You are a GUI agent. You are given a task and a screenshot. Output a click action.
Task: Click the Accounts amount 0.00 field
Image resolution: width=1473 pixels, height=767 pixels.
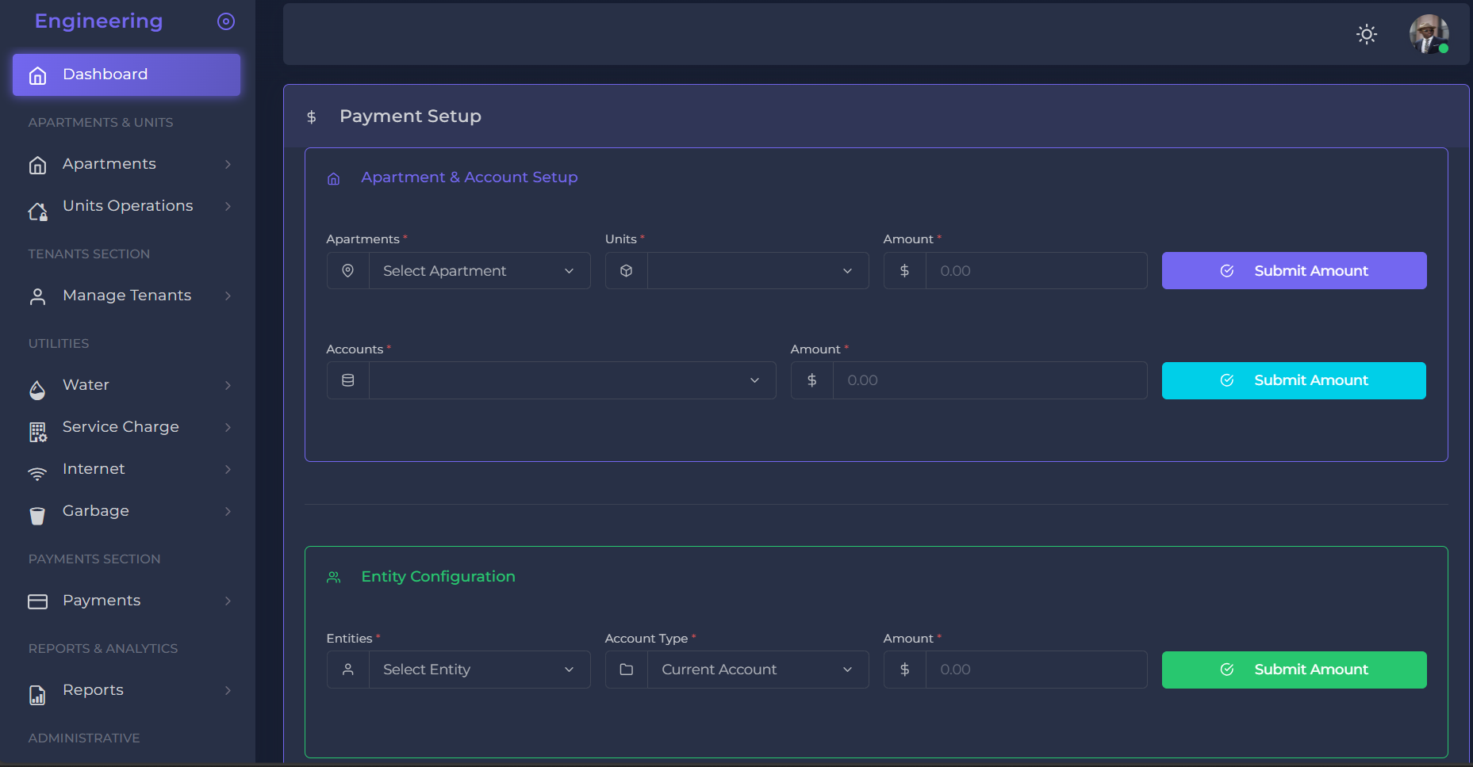988,380
